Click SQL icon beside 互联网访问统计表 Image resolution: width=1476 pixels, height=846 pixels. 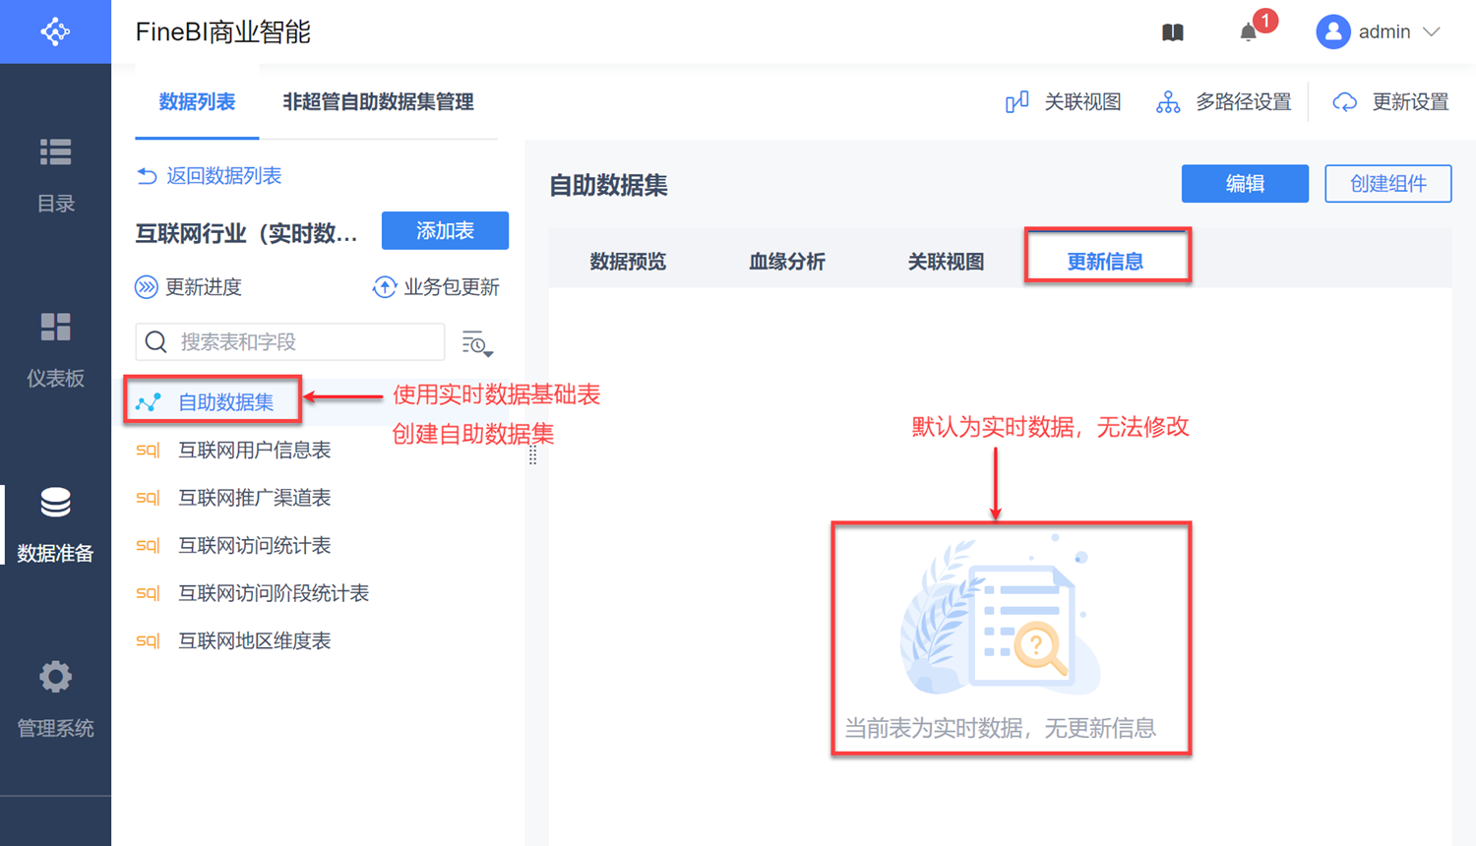point(148,546)
